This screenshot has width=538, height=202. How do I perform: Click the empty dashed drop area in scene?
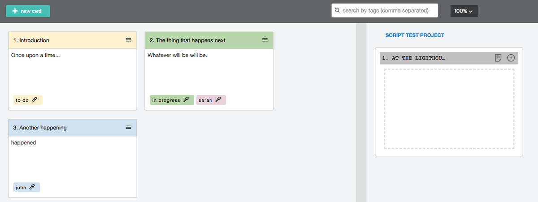(x=449, y=109)
